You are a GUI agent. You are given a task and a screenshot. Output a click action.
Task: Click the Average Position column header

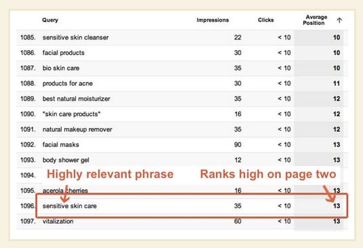click(x=315, y=20)
